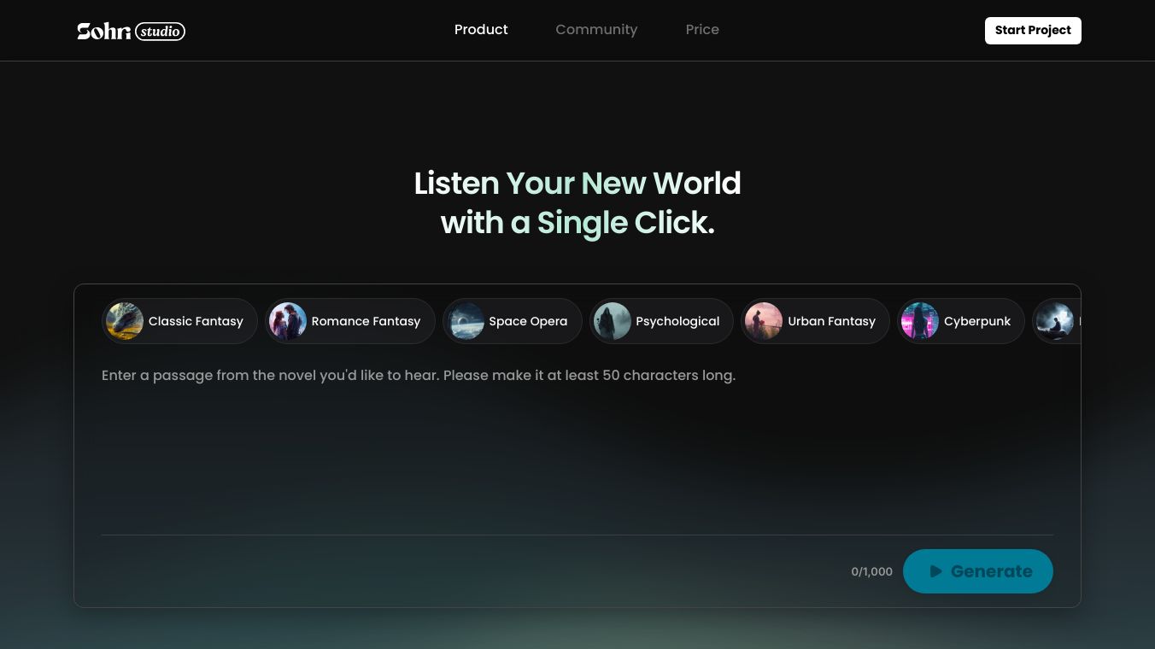This screenshot has height=649, width=1155.
Task: Choose the Urban Fantasy genre label
Action: click(831, 321)
